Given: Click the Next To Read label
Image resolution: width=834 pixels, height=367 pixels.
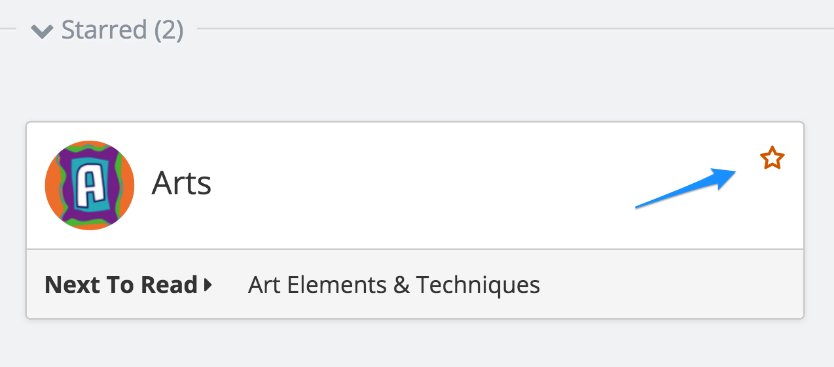Looking at the screenshot, I should pyautogui.click(x=121, y=285).
